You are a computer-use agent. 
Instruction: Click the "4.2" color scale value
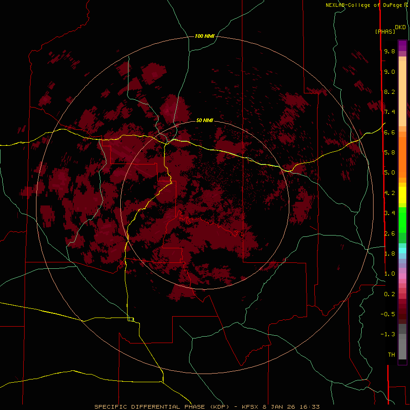[x=389, y=193]
